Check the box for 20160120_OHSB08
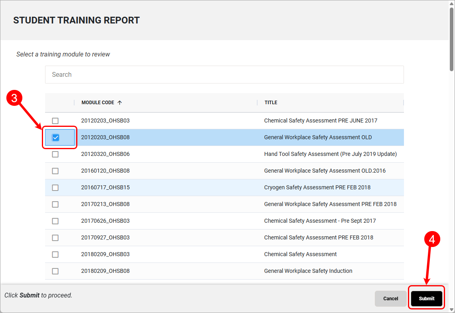The width and height of the screenshot is (455, 313). 55,171
